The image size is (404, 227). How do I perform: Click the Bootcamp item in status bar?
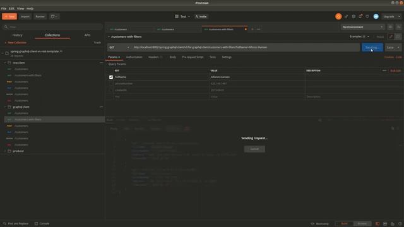click(320, 224)
